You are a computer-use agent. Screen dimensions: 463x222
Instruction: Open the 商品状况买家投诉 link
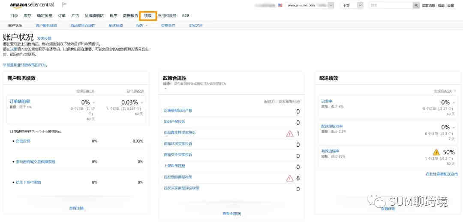tap(178, 144)
